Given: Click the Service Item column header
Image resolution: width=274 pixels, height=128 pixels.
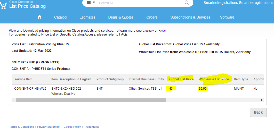Looking at the screenshot, I should [x=23, y=79].
